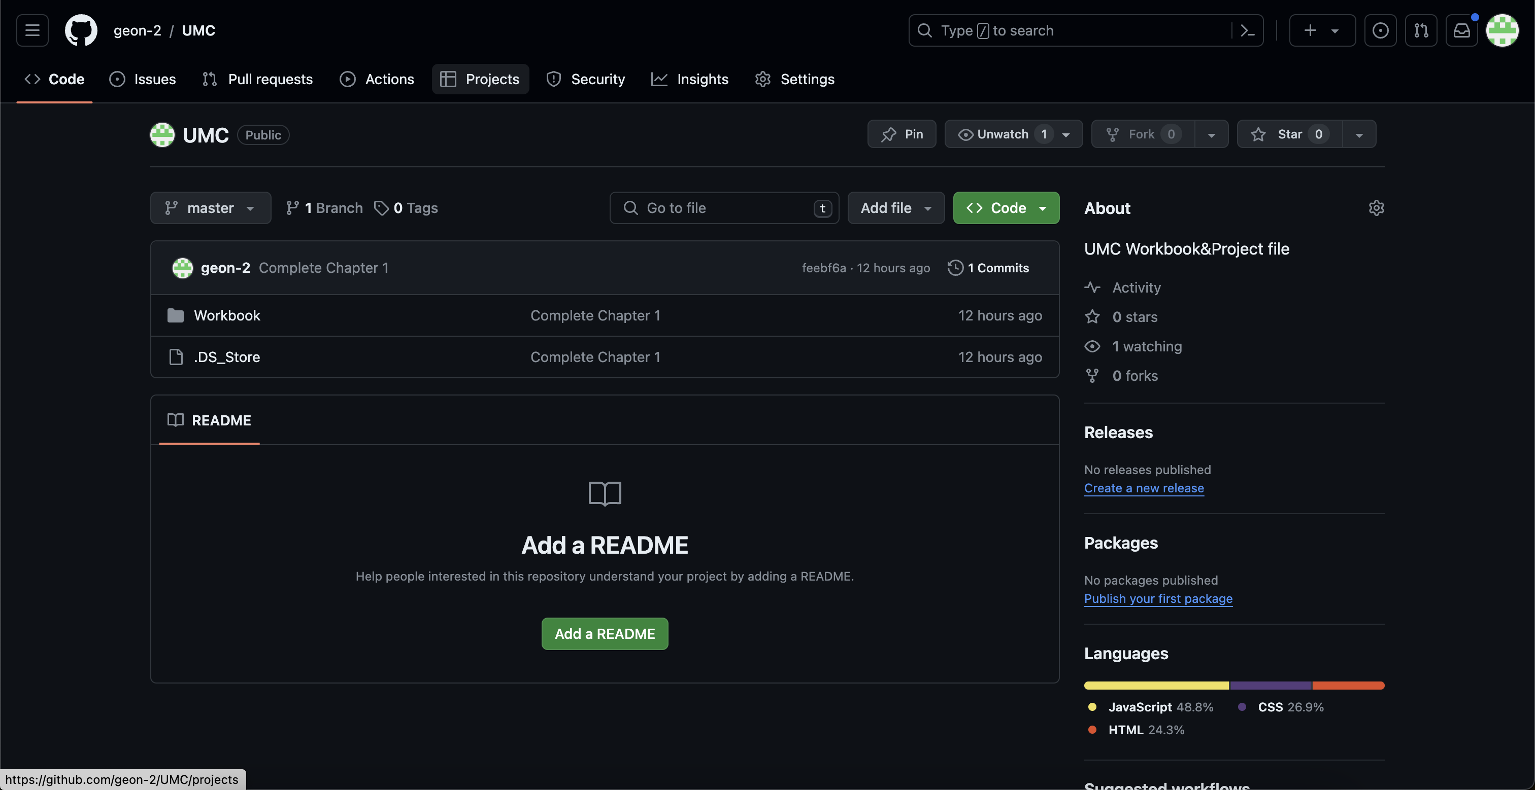The height and width of the screenshot is (790, 1535).
Task: Open the global pull requests icon
Action: [1421, 30]
